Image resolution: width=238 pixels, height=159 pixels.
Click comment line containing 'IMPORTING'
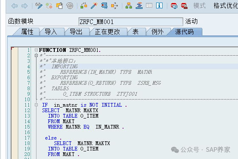(x=64, y=66)
